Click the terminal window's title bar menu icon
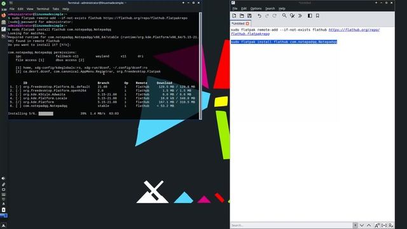This screenshot has height=229, width=407. click(x=11, y=3)
